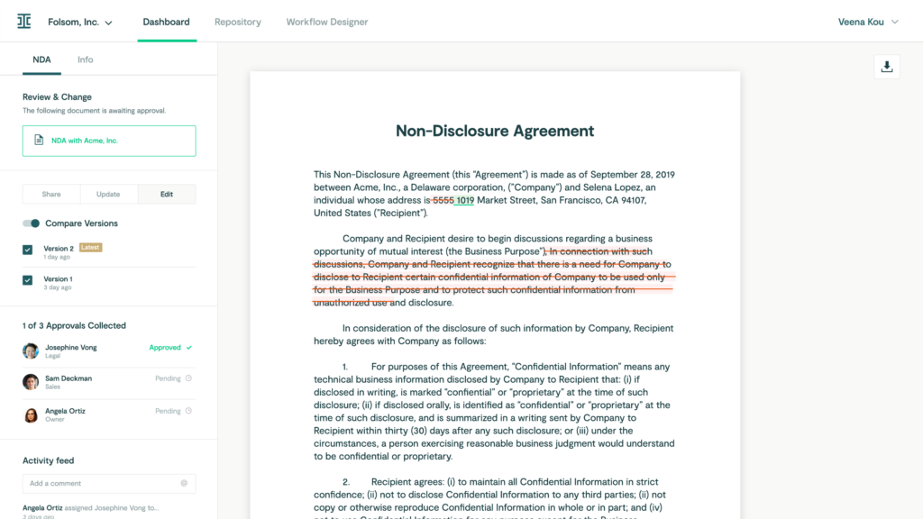
Task: Open the document download icon
Action: 886,67
